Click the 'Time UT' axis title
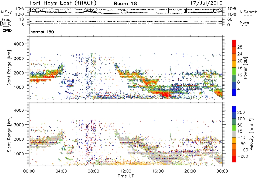This screenshot has width=257, height=178. [126, 176]
